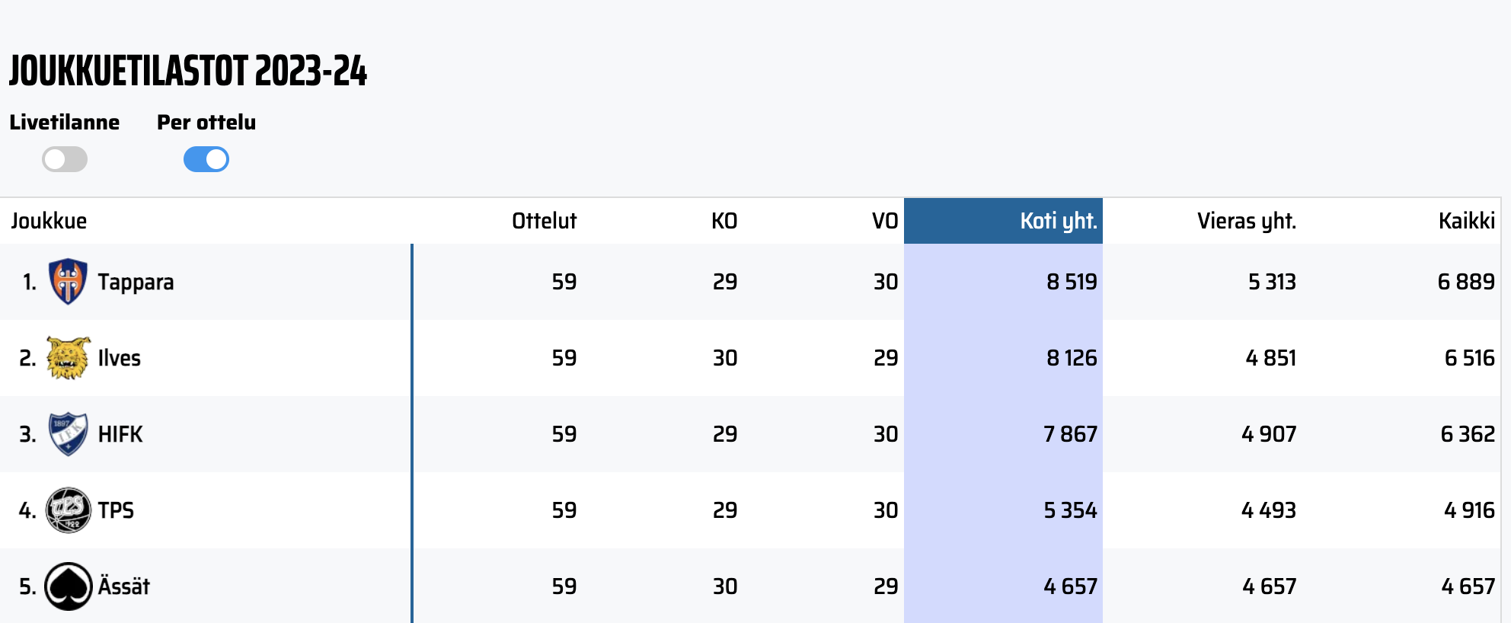Click Tappara's home attendance 8 519 cell
The image size is (1511, 623).
click(1071, 283)
